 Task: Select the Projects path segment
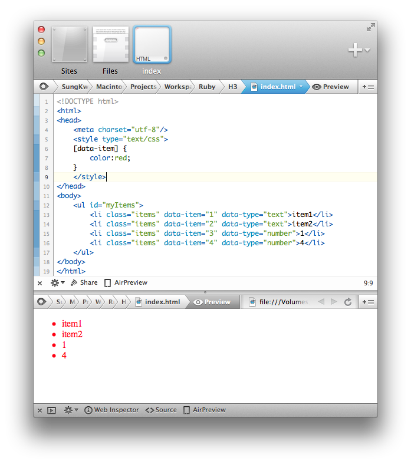143,87
